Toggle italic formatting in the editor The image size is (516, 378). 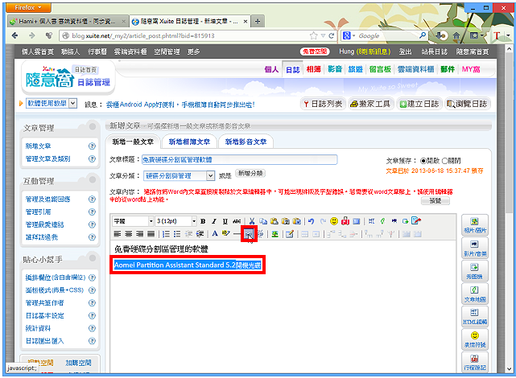[214, 221]
